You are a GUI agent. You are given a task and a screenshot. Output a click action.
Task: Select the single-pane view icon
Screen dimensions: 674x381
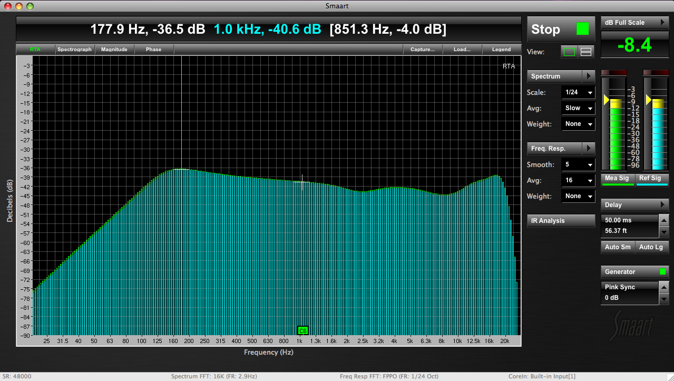(x=569, y=52)
